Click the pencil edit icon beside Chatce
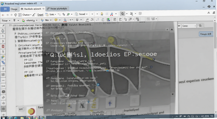The image size is (217, 119). click(34, 15)
